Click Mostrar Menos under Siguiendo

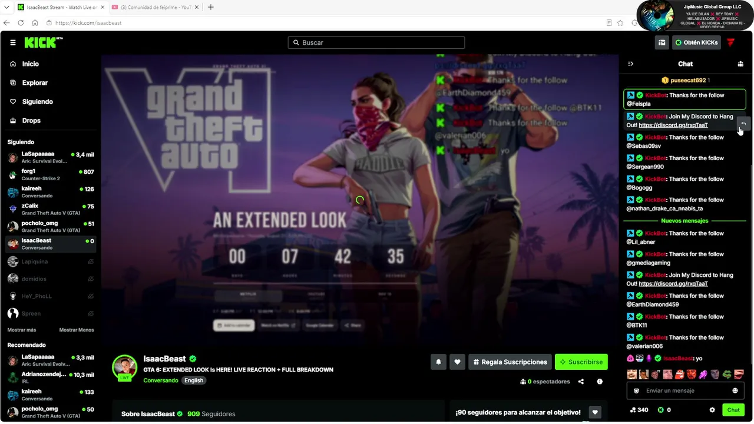(x=77, y=330)
